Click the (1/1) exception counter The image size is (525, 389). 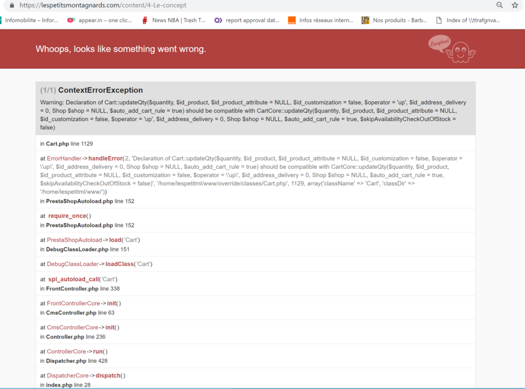48,90
